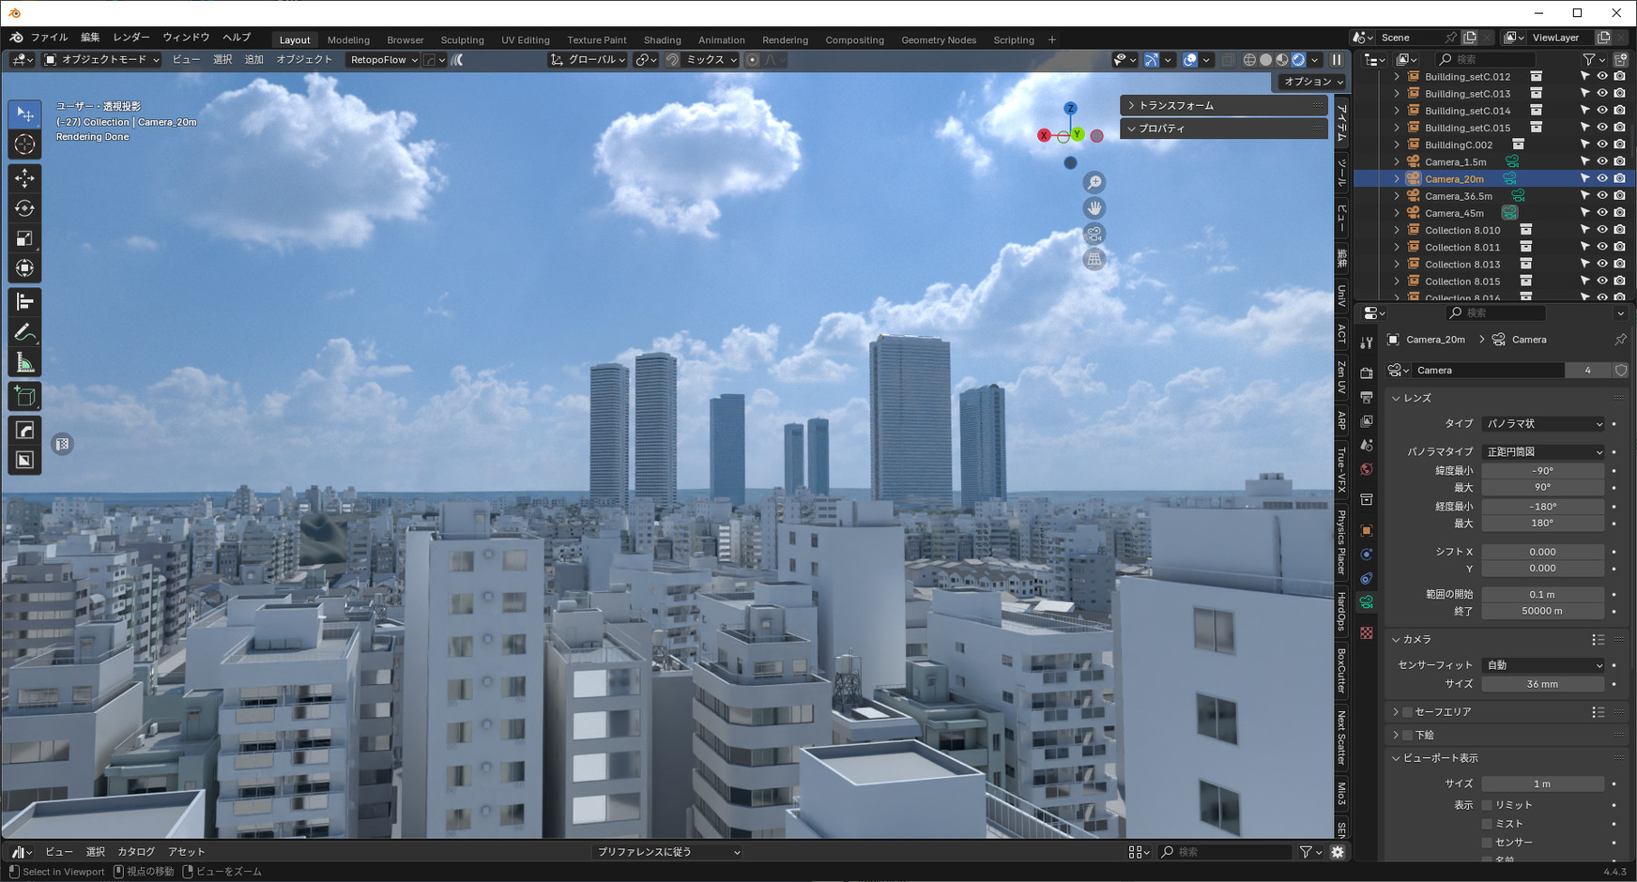The width and height of the screenshot is (1637, 882).
Task: Adjust the Shift X value field
Action: pyautogui.click(x=1542, y=552)
